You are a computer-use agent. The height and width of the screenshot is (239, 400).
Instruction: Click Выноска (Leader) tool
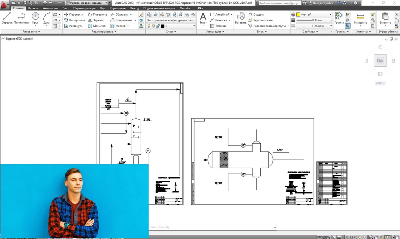coord(218,20)
